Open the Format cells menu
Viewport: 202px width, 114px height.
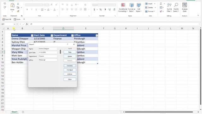tap(150, 11)
